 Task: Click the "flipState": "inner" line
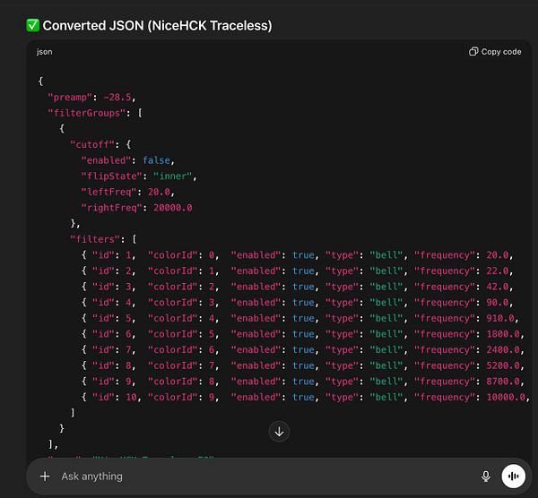tap(139, 176)
